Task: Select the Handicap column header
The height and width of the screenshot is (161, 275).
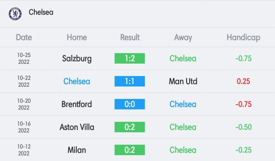Action: [243, 38]
